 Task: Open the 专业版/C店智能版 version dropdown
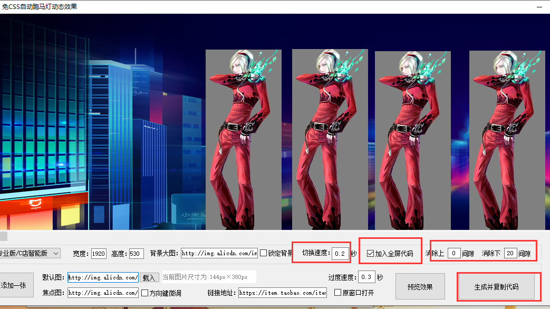pyautogui.click(x=30, y=253)
